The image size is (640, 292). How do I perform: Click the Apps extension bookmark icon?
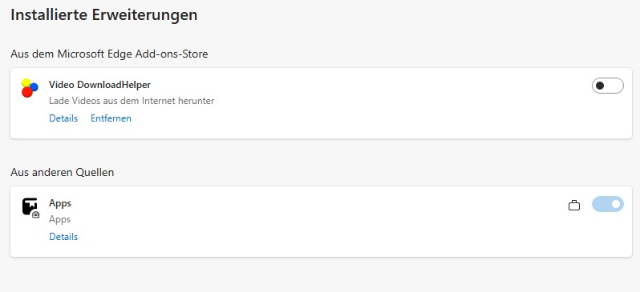coord(30,206)
